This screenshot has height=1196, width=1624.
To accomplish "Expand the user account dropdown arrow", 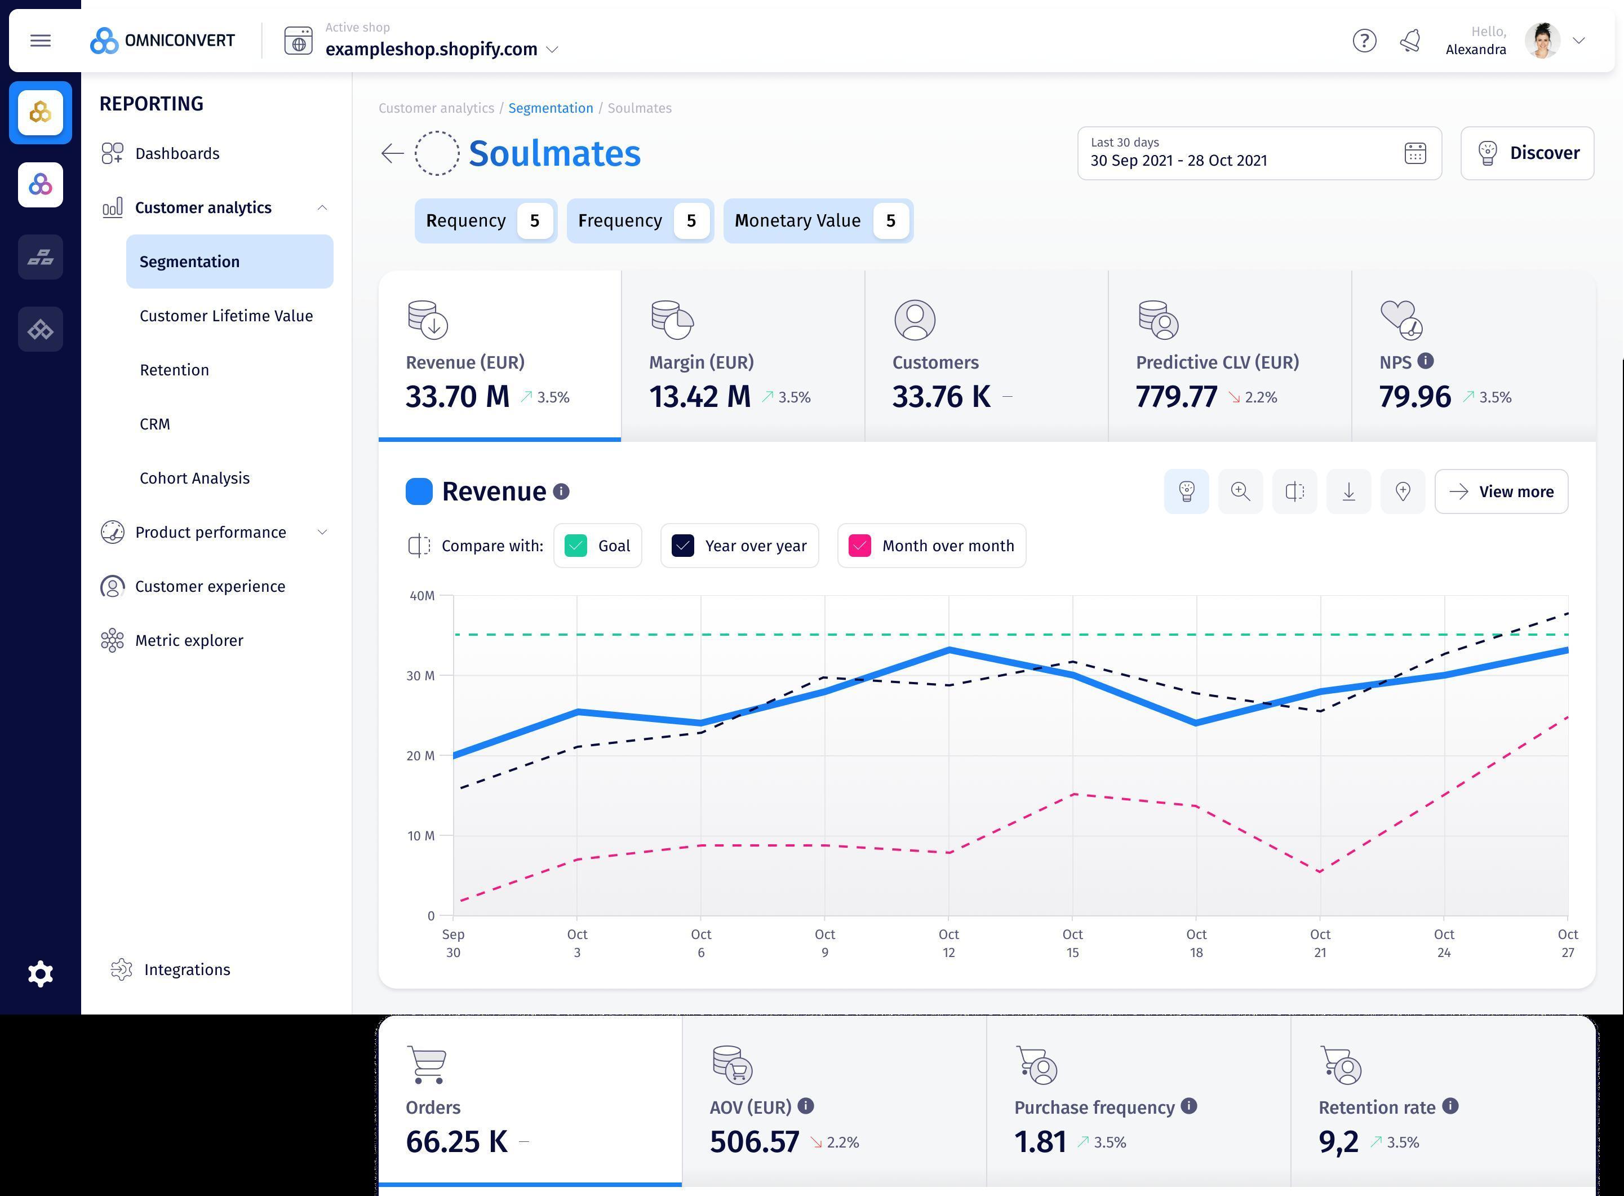I will coord(1579,41).
